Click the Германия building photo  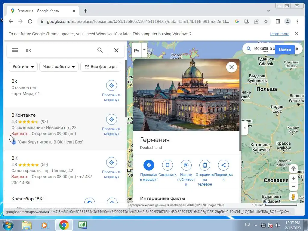[186, 95]
